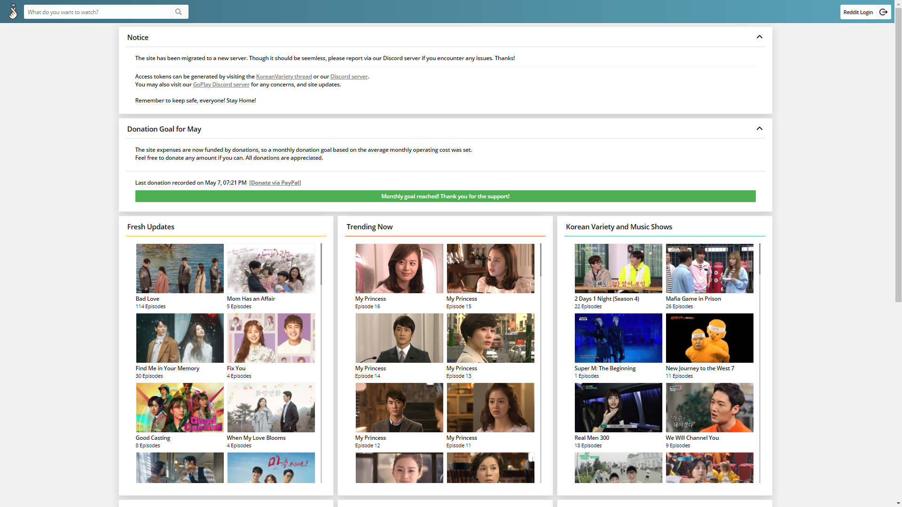The image size is (902, 507).
Task: Click the page scrollbar up arrow
Action: (x=898, y=3)
